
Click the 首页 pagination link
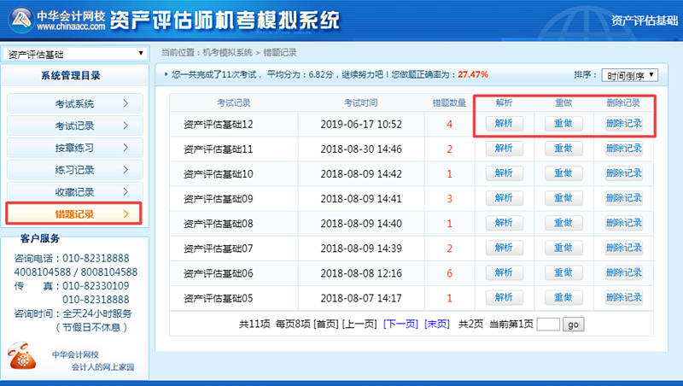coord(326,325)
